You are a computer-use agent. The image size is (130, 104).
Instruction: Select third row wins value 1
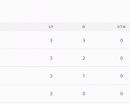[84, 76]
